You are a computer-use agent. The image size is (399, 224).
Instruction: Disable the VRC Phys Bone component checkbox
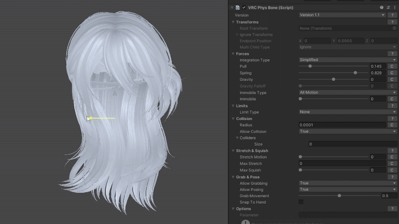[x=244, y=8]
